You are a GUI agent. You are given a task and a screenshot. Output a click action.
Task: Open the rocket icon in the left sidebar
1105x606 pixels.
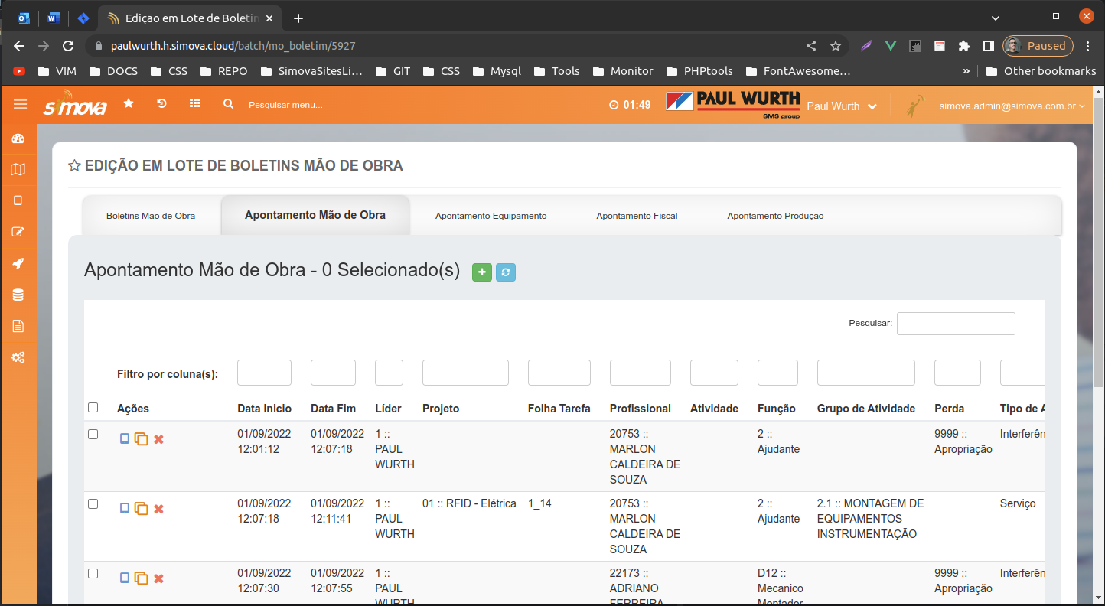pyautogui.click(x=18, y=263)
